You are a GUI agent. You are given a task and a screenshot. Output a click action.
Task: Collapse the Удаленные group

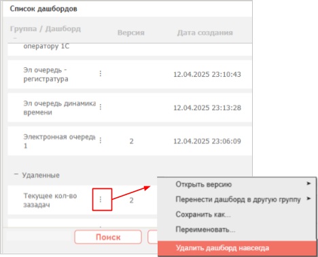click(x=16, y=174)
